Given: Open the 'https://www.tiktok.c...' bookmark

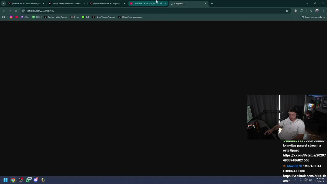Looking at the screenshot, I should pyautogui.click(x=130, y=17).
